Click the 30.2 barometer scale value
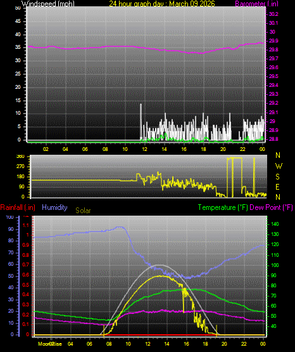 [x=273, y=14]
